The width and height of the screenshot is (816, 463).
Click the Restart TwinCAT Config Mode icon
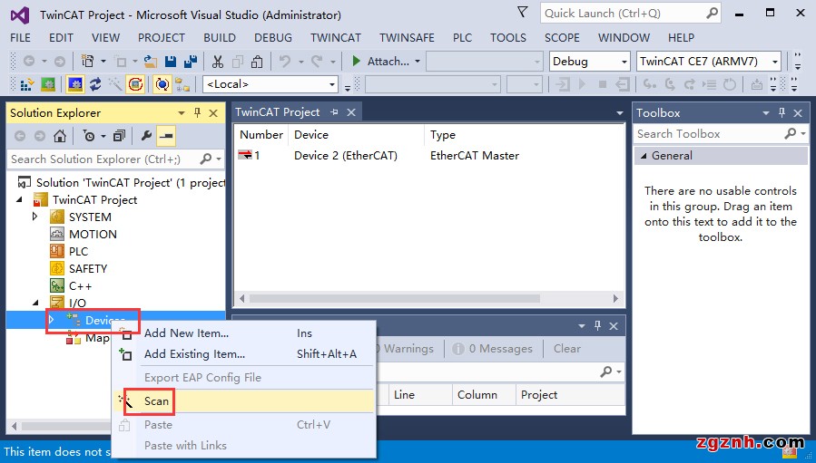click(74, 84)
